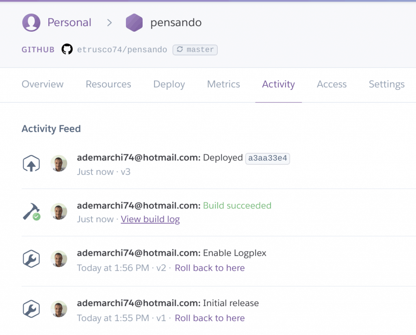This screenshot has height=335, width=416.
Task: Click the avatar beside Build succeeded
Action: [59, 211]
